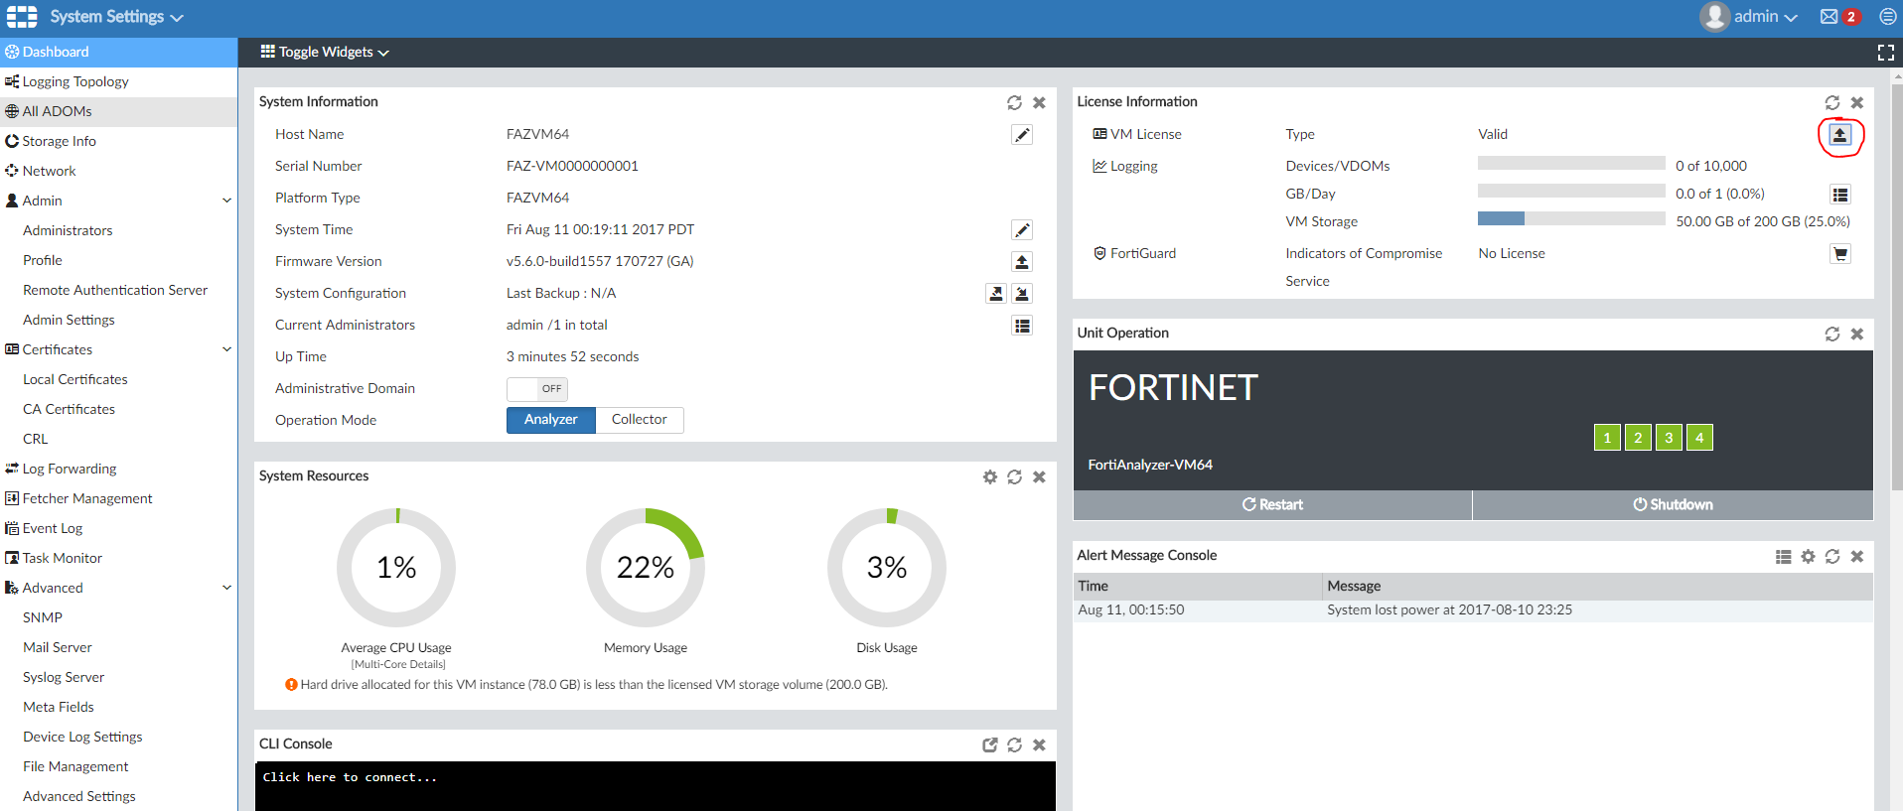Screen dimensions: 1903x811
Task: Open Fetcher Management page
Action: tap(119, 498)
